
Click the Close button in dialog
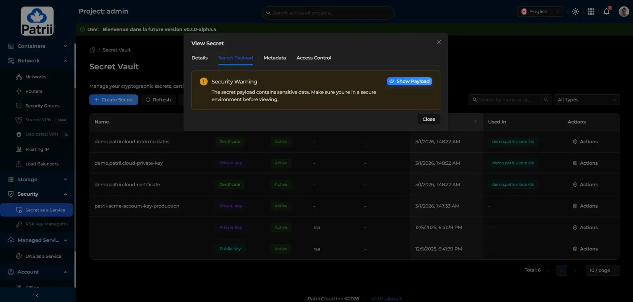[429, 119]
